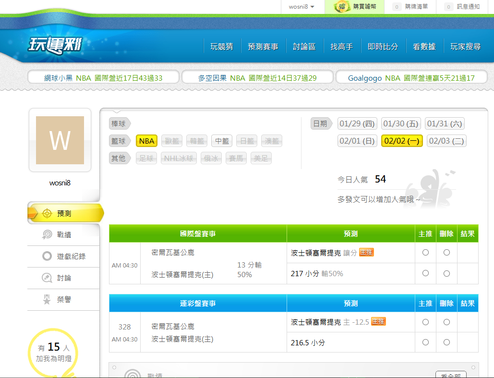Select 主推 radio for 217 小分 prediction
The height and width of the screenshot is (378, 494).
coord(425,273)
